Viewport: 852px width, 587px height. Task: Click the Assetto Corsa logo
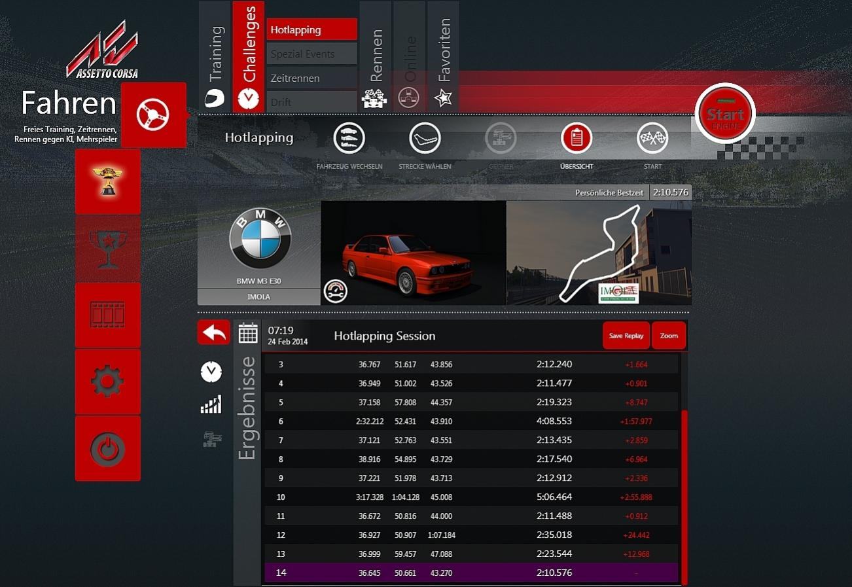click(x=102, y=50)
